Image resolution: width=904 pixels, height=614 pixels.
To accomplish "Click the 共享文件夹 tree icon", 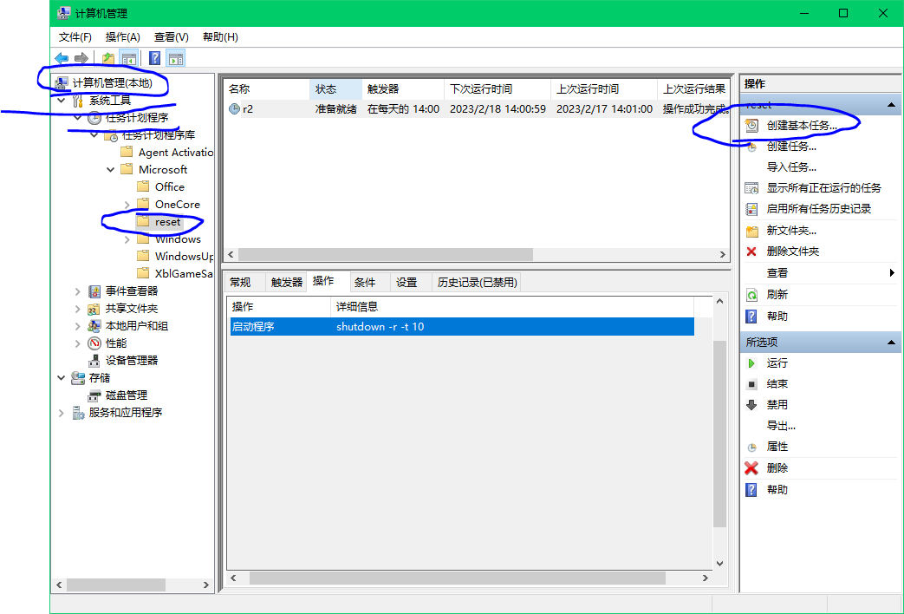I will coord(94,309).
